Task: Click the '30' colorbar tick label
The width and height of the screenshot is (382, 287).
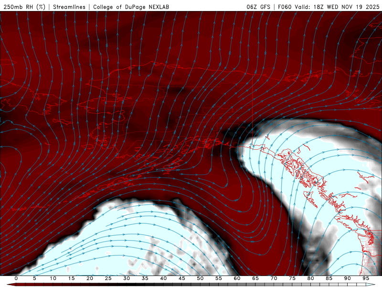Action: [x=127, y=278]
